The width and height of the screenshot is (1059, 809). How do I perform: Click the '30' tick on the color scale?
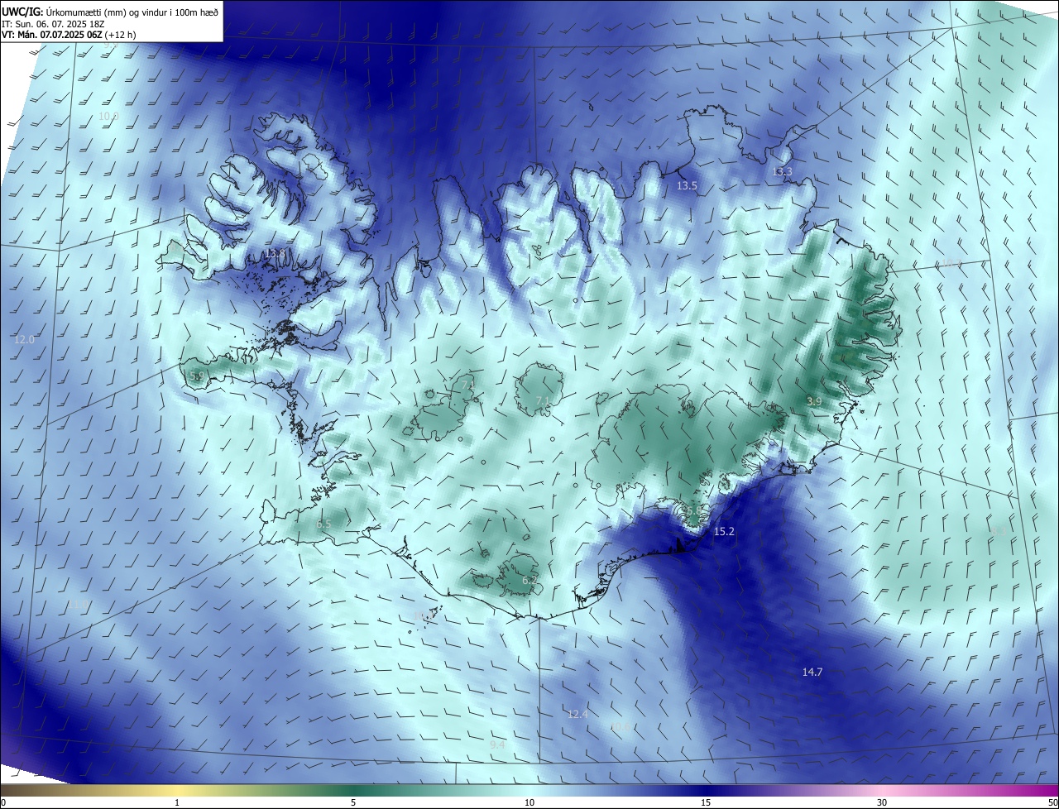click(882, 802)
